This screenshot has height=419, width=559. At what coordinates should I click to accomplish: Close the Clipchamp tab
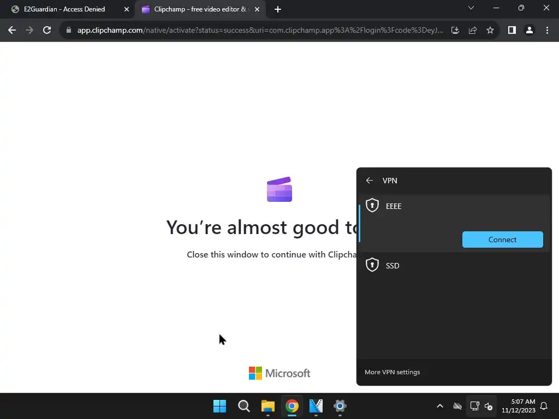(x=257, y=9)
